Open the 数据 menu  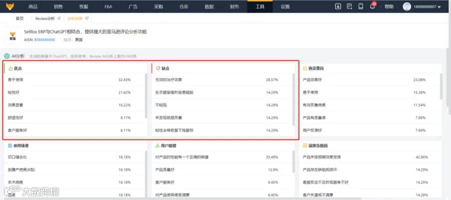(209, 6)
